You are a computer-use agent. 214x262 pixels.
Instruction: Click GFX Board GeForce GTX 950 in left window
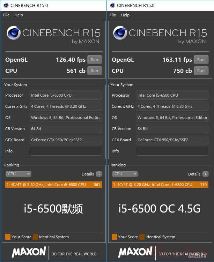click(x=66, y=140)
